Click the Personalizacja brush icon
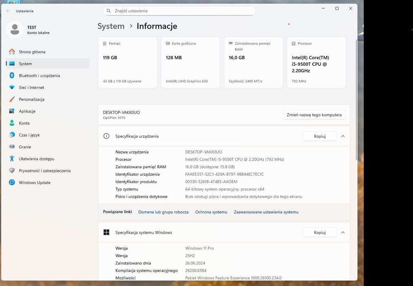The height and width of the screenshot is (286, 413). click(12, 99)
